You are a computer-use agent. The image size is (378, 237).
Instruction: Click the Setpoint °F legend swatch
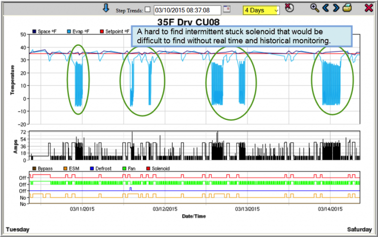click(102, 31)
